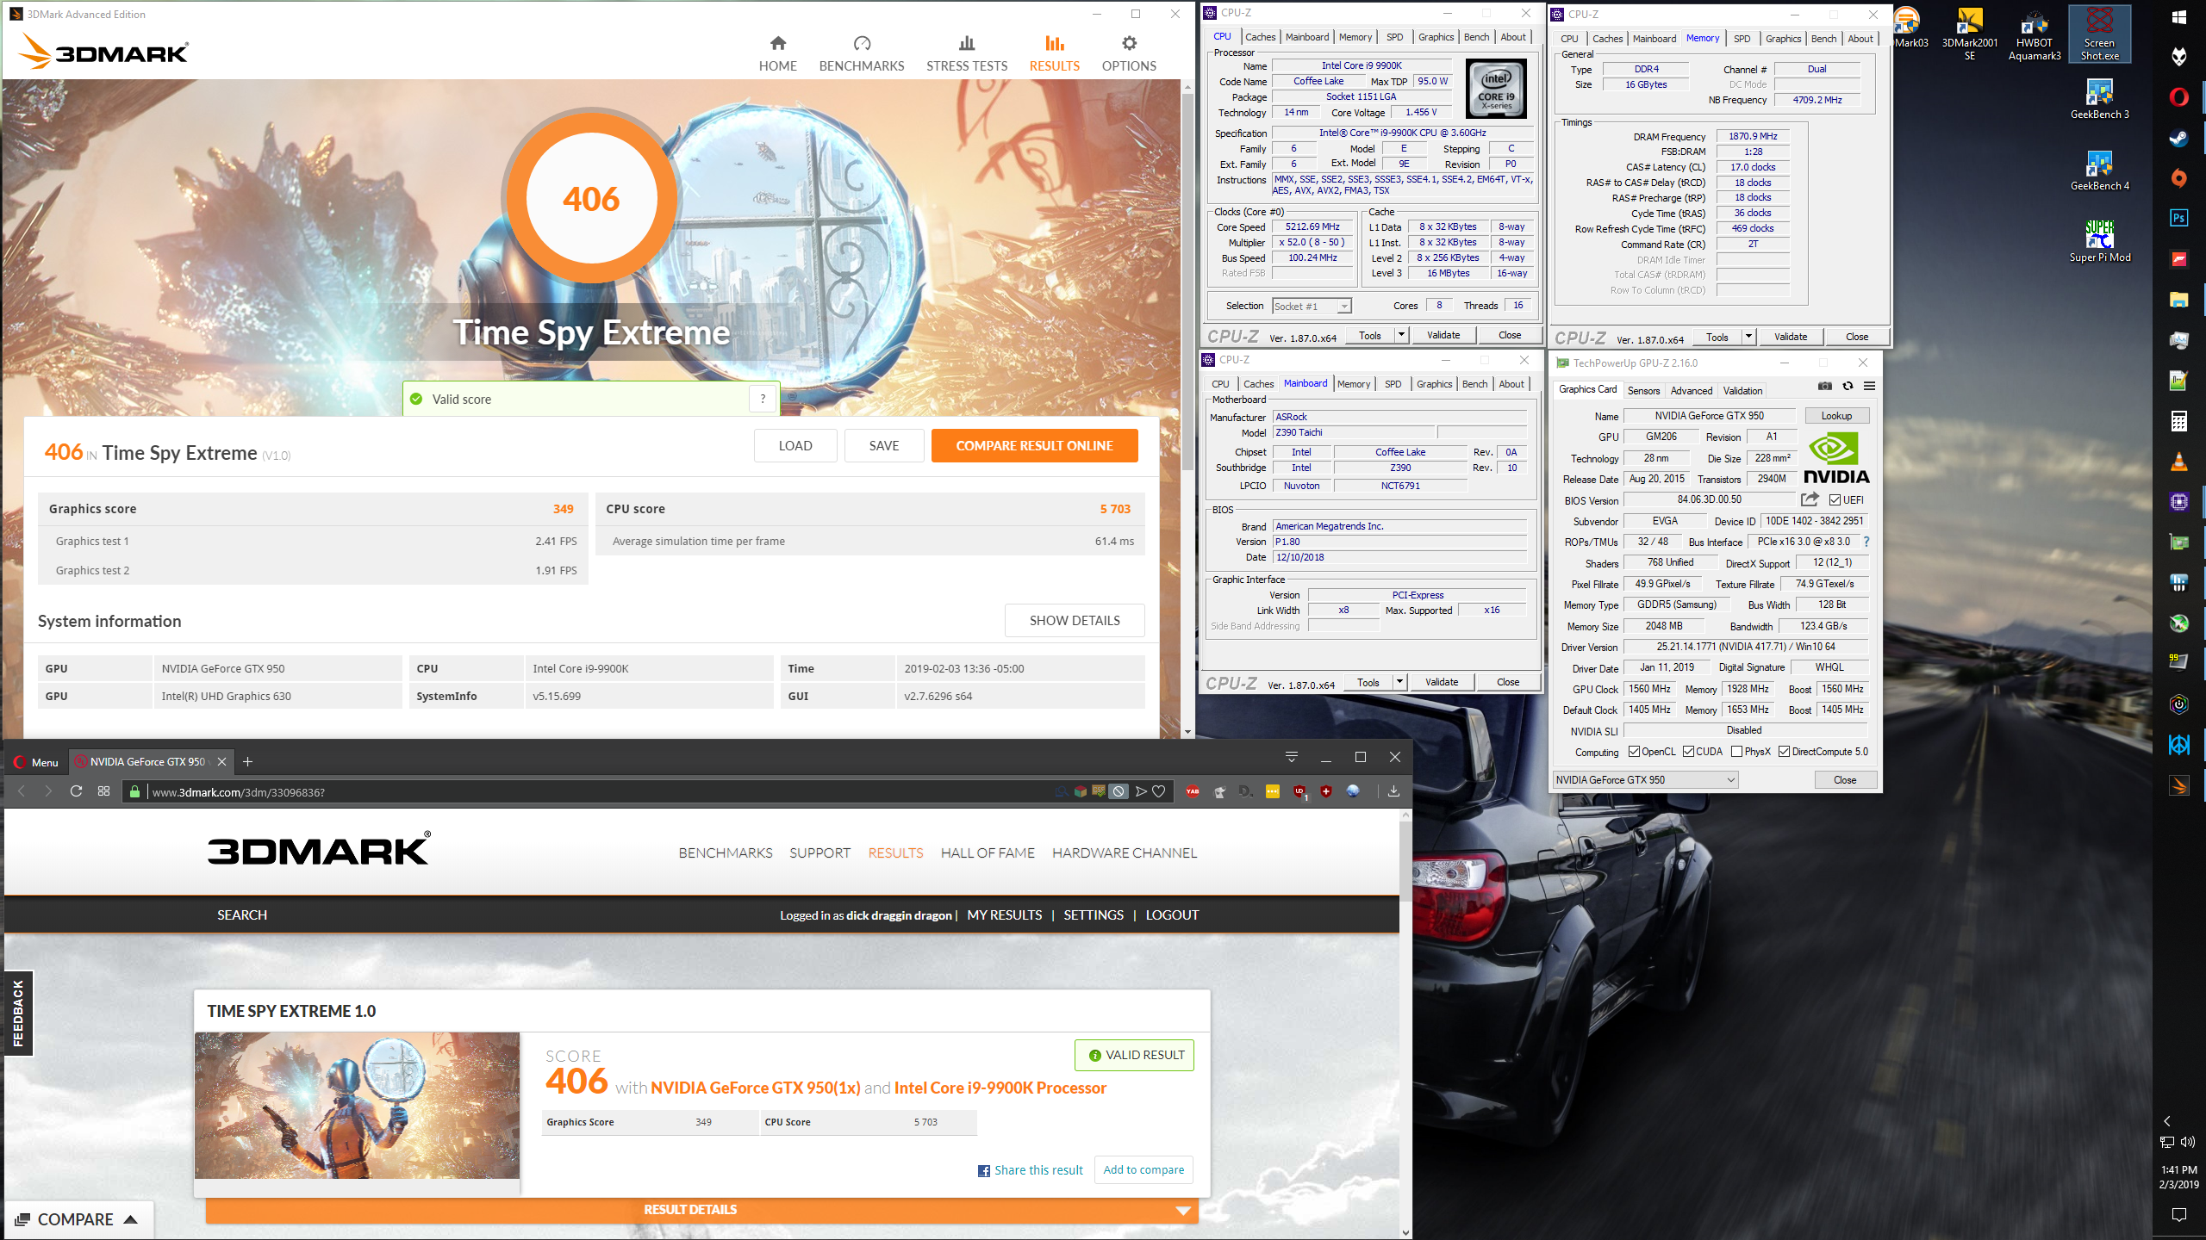The width and height of the screenshot is (2206, 1240).
Task: Switch to RESULTS tab in 3DMark app
Action: [x=1054, y=53]
